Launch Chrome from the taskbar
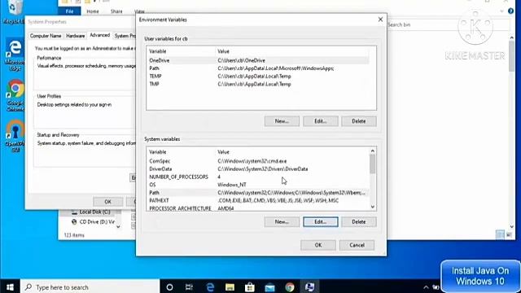The height and width of the screenshot is (293, 521). (x=290, y=287)
